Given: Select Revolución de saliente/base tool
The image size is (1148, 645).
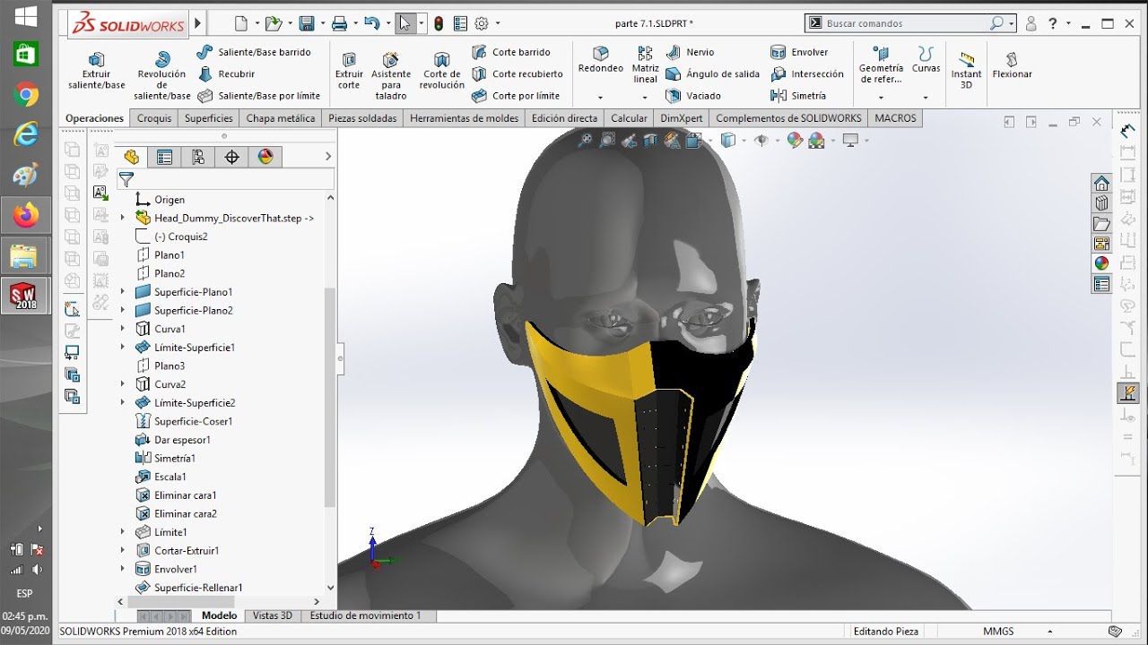Looking at the screenshot, I should tap(162, 76).
